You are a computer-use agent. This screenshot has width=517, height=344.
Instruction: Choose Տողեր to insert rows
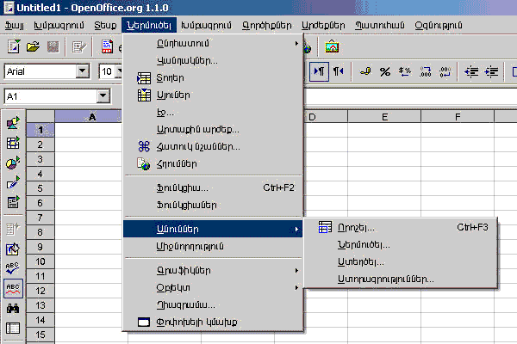pos(213,78)
